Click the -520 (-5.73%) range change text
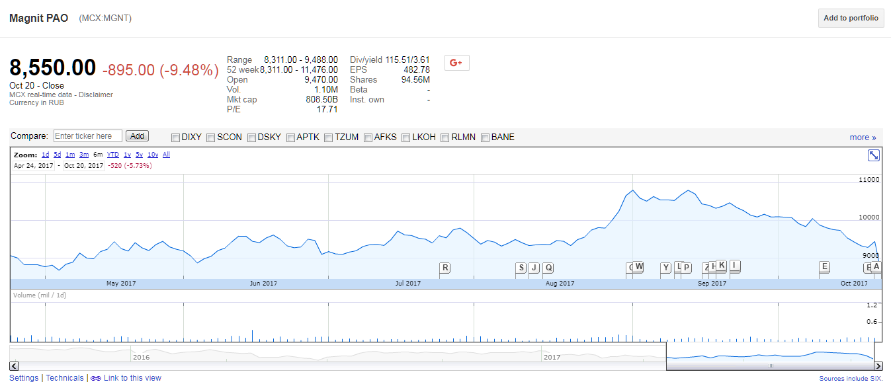Screen dimensions: 891x386 [x=130, y=165]
